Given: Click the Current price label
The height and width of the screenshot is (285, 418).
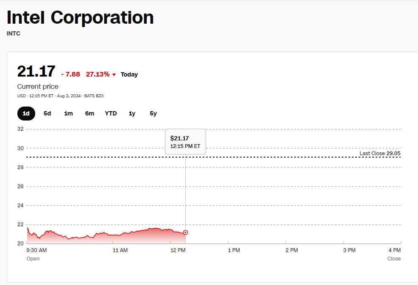Looking at the screenshot, I should [38, 86].
